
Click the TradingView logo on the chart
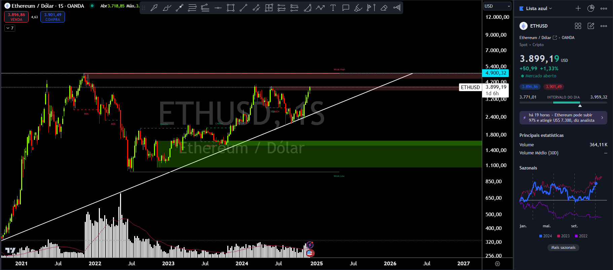click(10, 250)
